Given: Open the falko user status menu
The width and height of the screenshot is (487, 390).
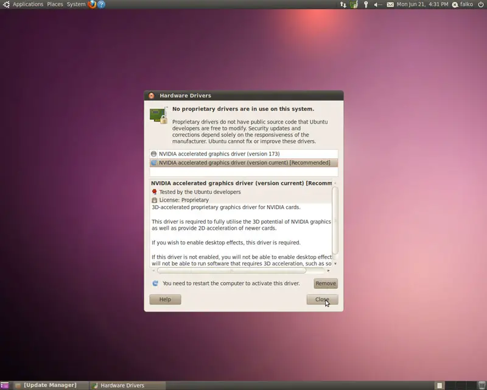Looking at the screenshot, I should (463, 4).
